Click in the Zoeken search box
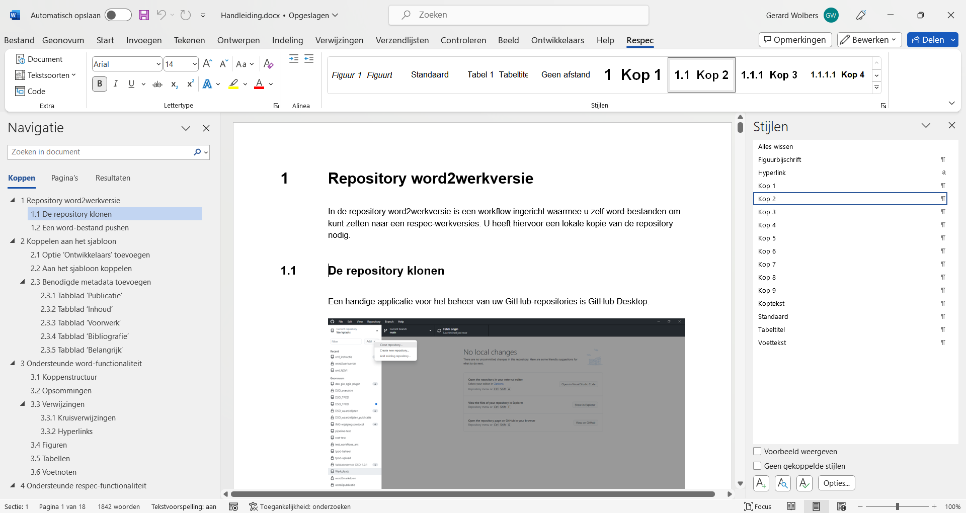Screen dimensions: 966x513 (519, 15)
